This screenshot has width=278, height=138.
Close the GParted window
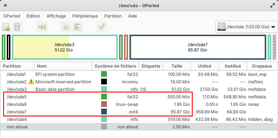point(5,5)
